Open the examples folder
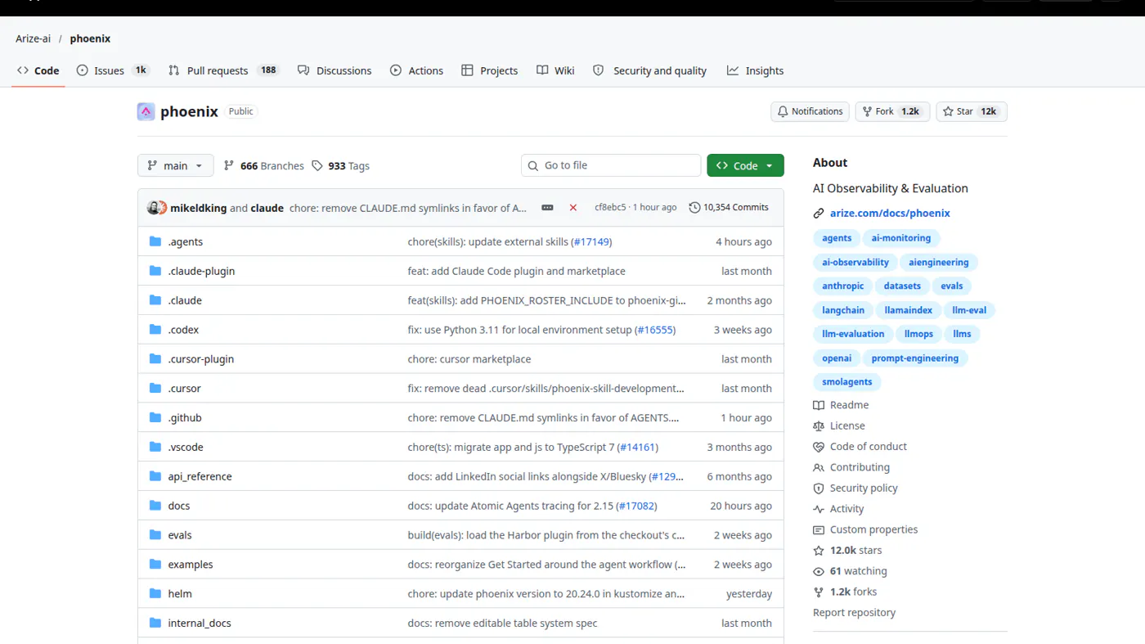 191,565
